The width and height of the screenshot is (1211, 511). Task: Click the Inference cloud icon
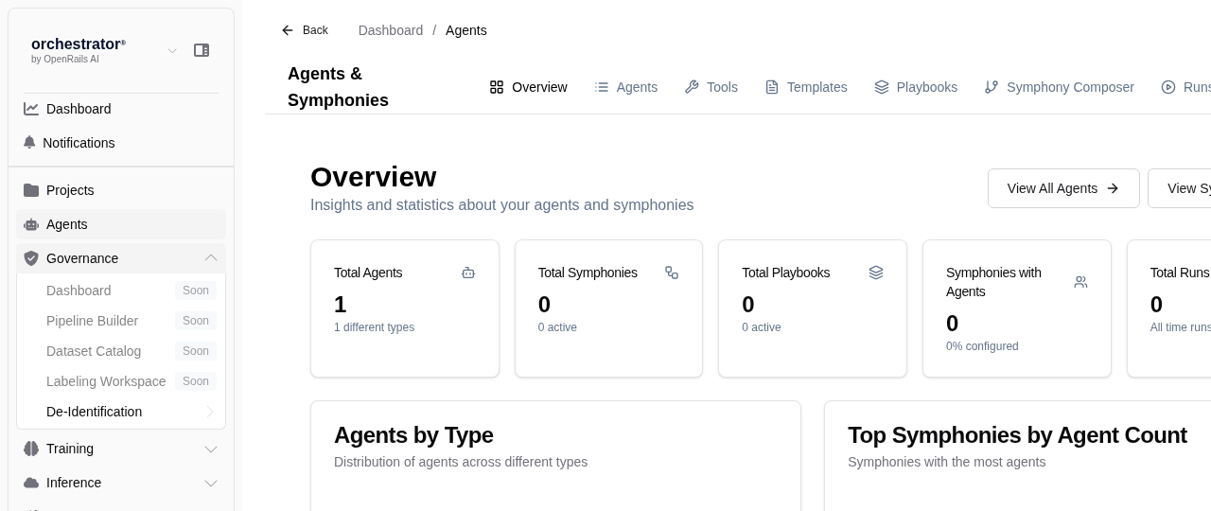[31, 483]
